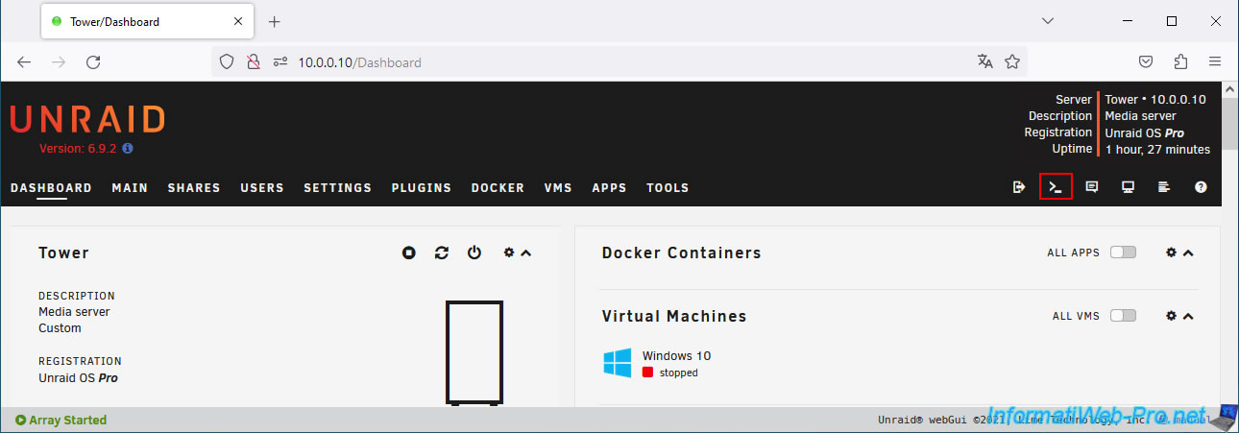This screenshot has height=433, width=1239.
Task: Open the MAIN menu
Action: [130, 187]
